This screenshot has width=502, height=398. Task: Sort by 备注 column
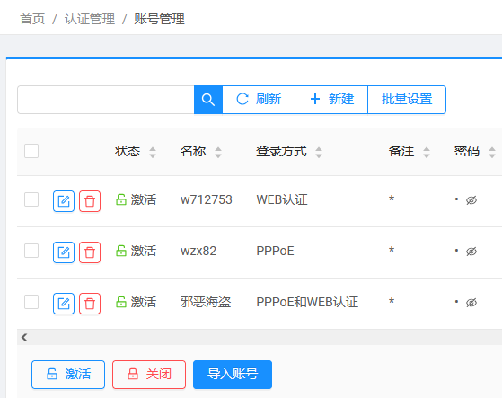pyautogui.click(x=427, y=152)
